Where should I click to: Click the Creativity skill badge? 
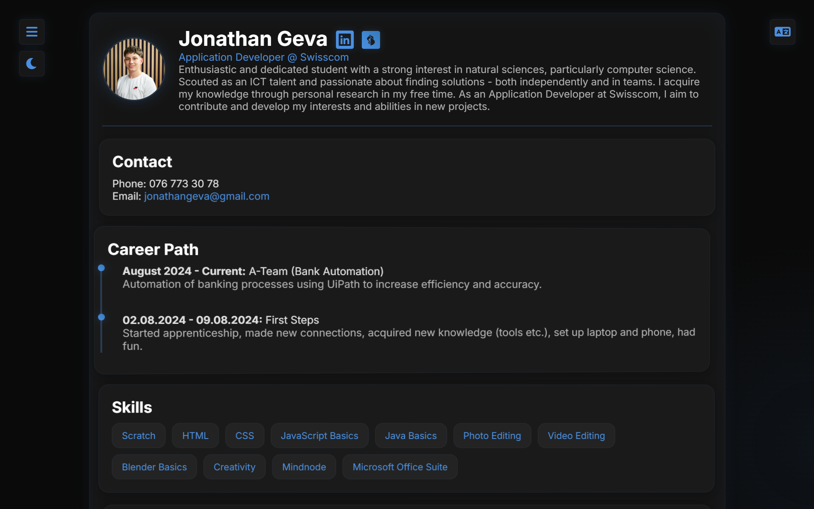[x=234, y=467]
